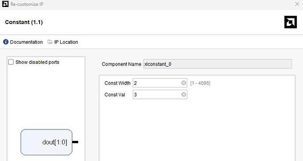Click the [1 - 4096] range hint
Image resolution: width=303 pixels, height=161 pixels.
click(200, 83)
